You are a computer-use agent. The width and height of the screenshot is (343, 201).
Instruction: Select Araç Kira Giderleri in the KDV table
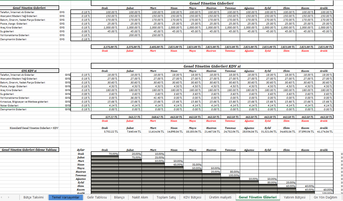click(11, 90)
